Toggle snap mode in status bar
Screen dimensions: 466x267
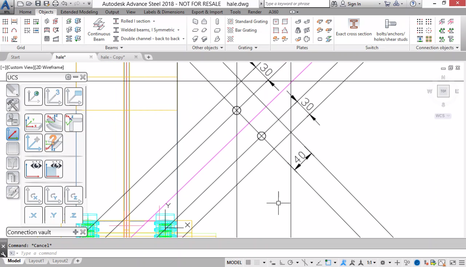coord(257,263)
